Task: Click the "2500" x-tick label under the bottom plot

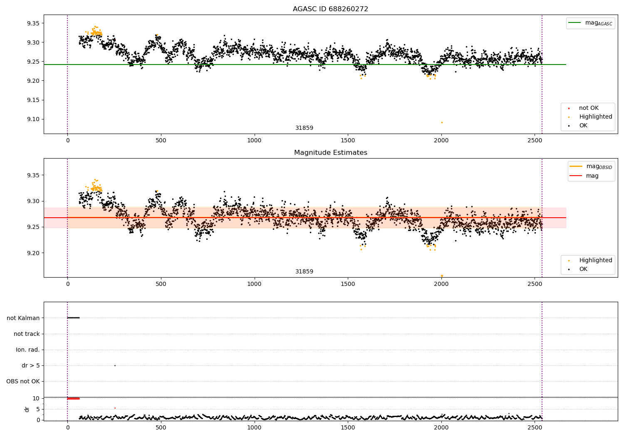Action: pos(535,427)
